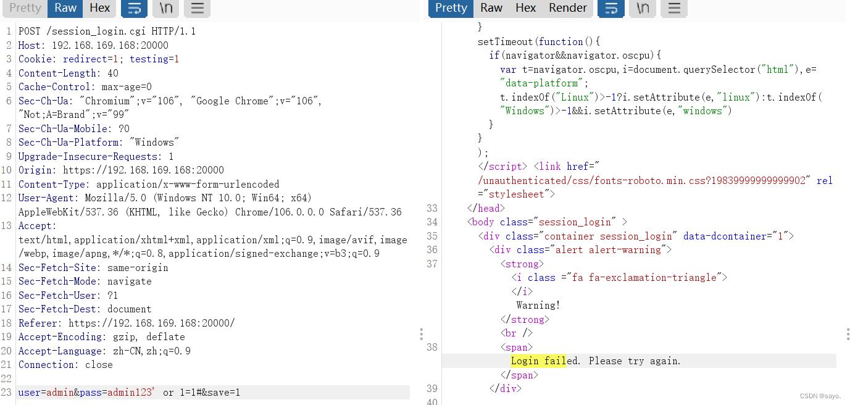Toggle \n non-printable characters in response pane
The width and height of the screenshot is (850, 405).
643,8
